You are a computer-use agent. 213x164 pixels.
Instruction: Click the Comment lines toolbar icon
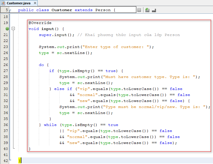[x=147, y=10]
